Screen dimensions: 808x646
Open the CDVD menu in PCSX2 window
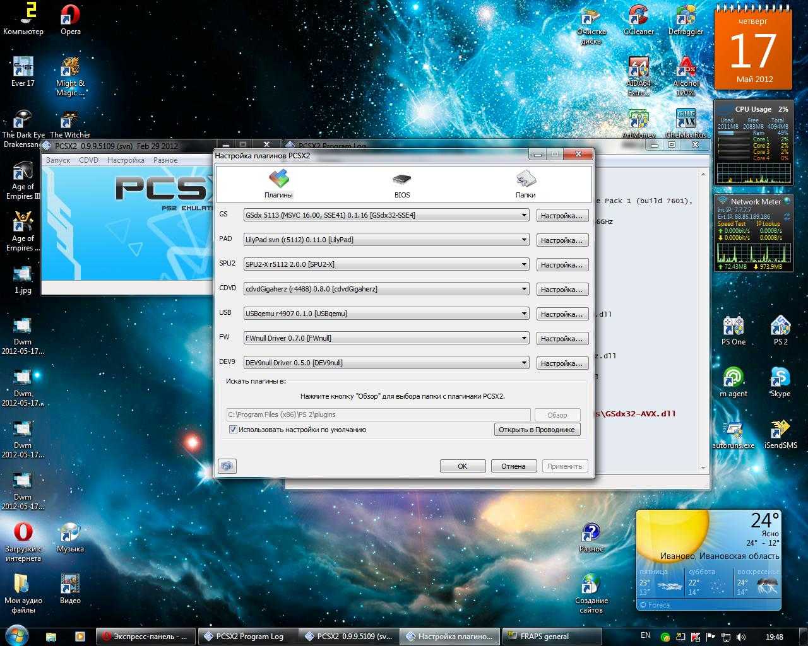pyautogui.click(x=89, y=160)
